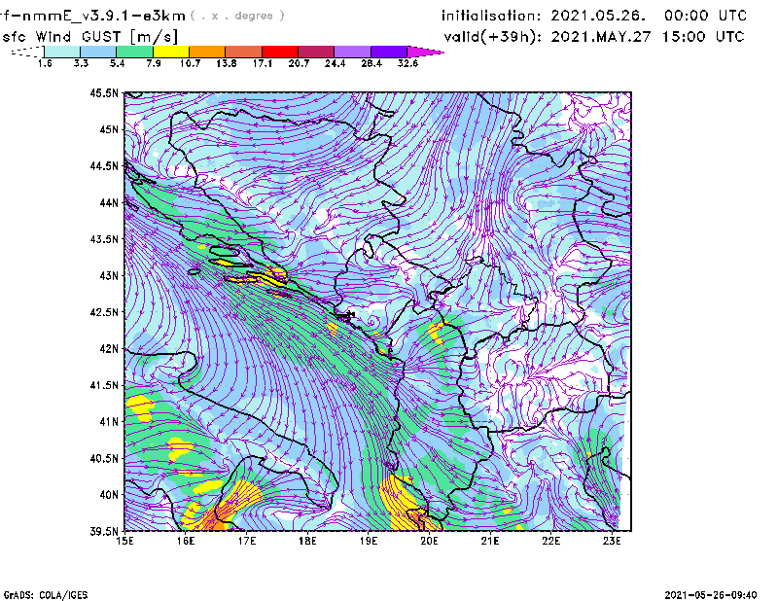Click the 18E longitude label
778x601 pixels.
point(307,541)
